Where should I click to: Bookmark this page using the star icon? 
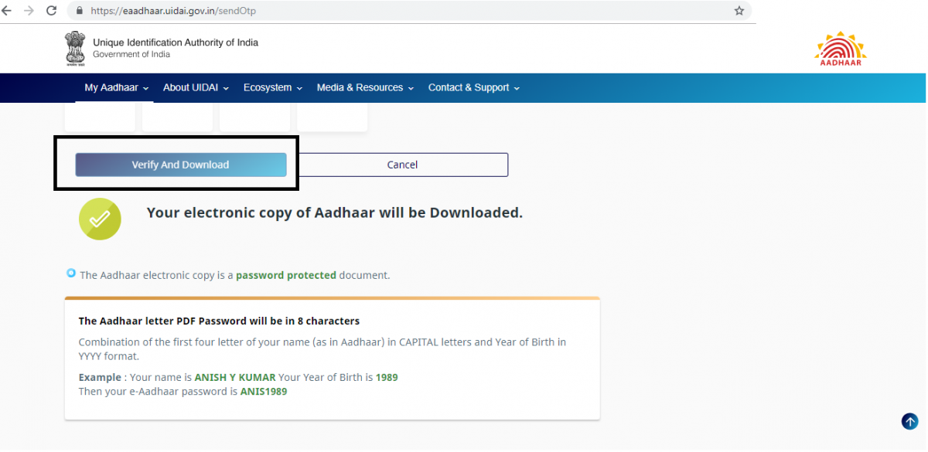click(x=739, y=12)
